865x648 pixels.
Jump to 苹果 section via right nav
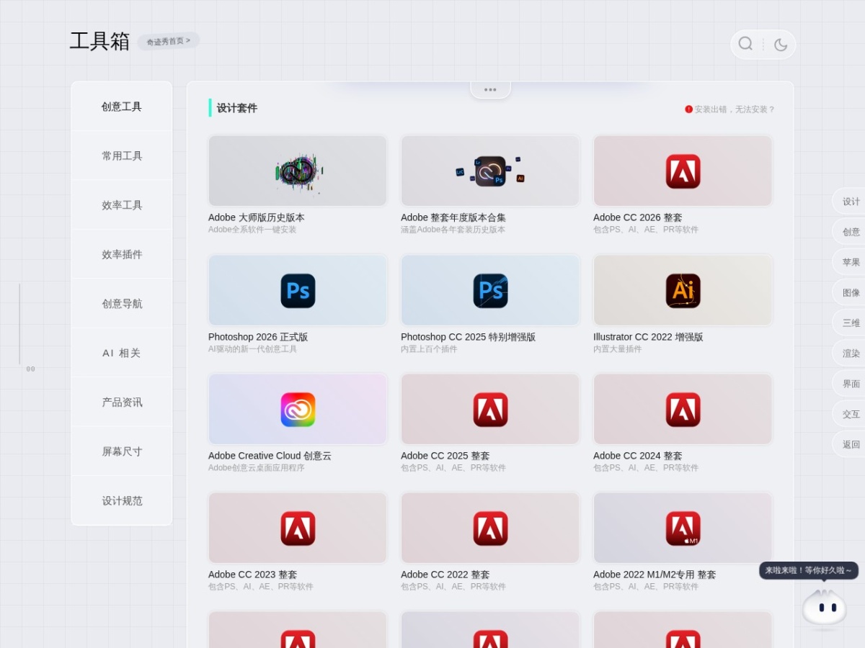pos(851,262)
